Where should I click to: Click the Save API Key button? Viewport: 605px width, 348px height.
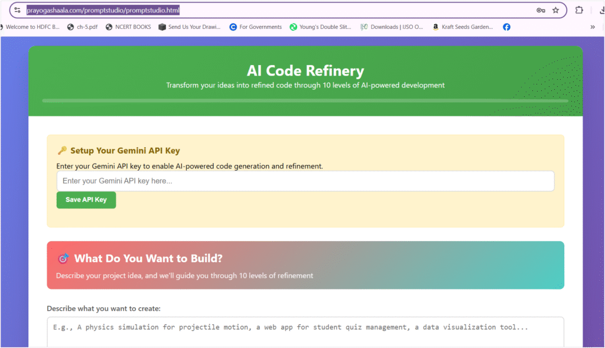(x=86, y=200)
